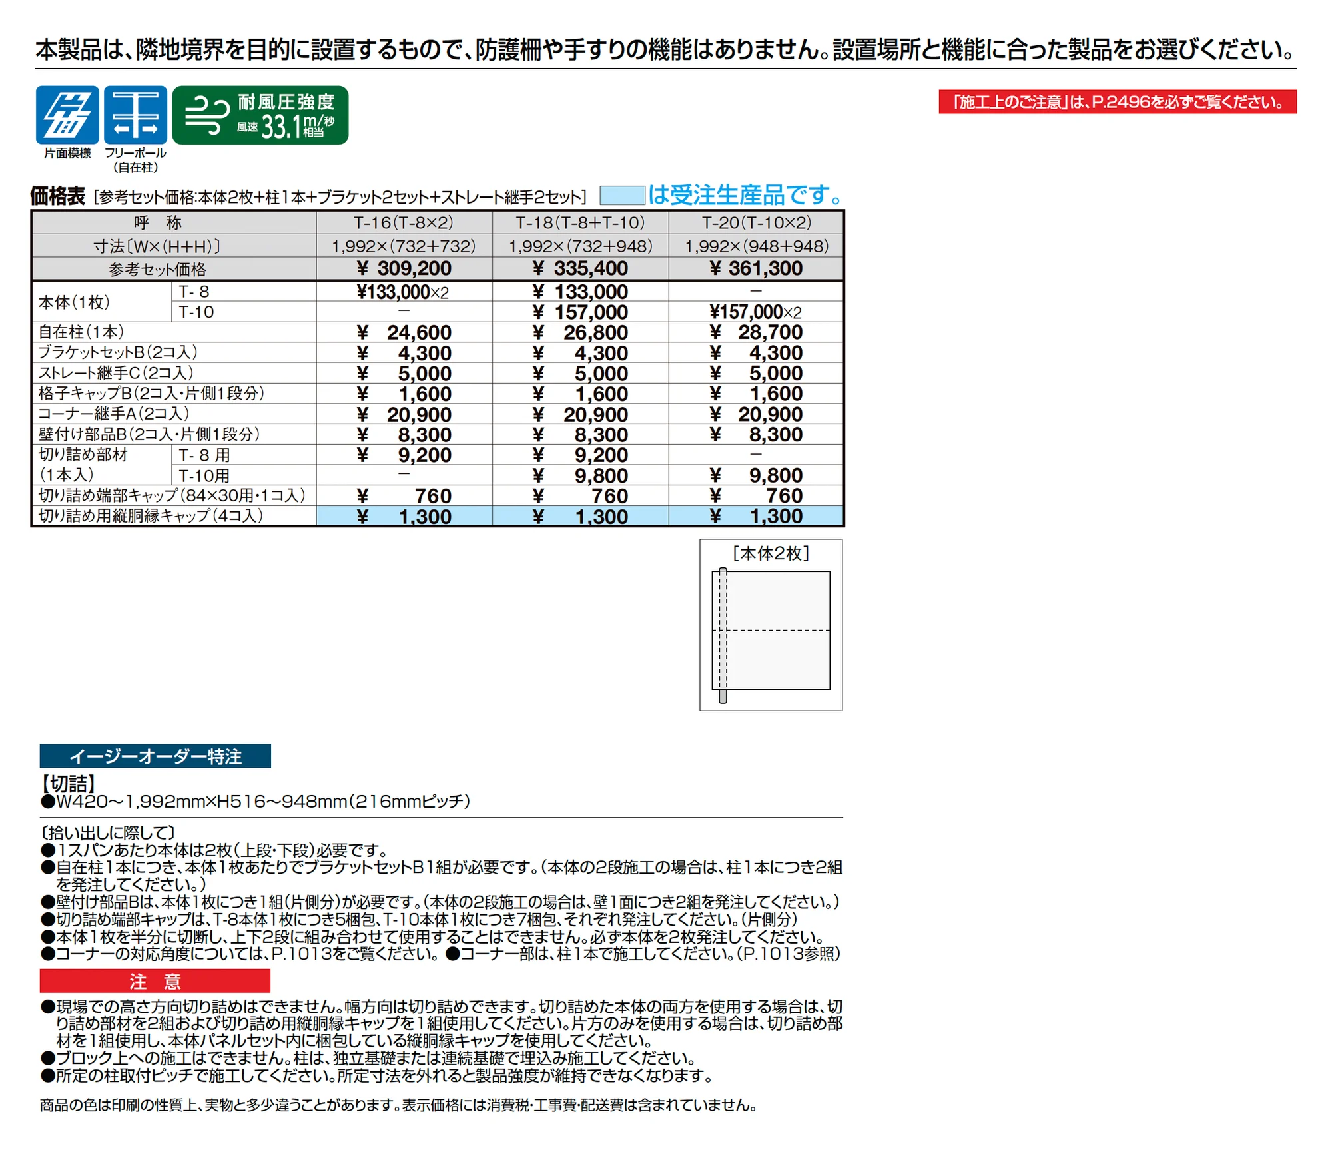This screenshot has width=1332, height=1158.
Task: Click the 参考セット価格 ¥309,200 cell
Action: coord(404,268)
